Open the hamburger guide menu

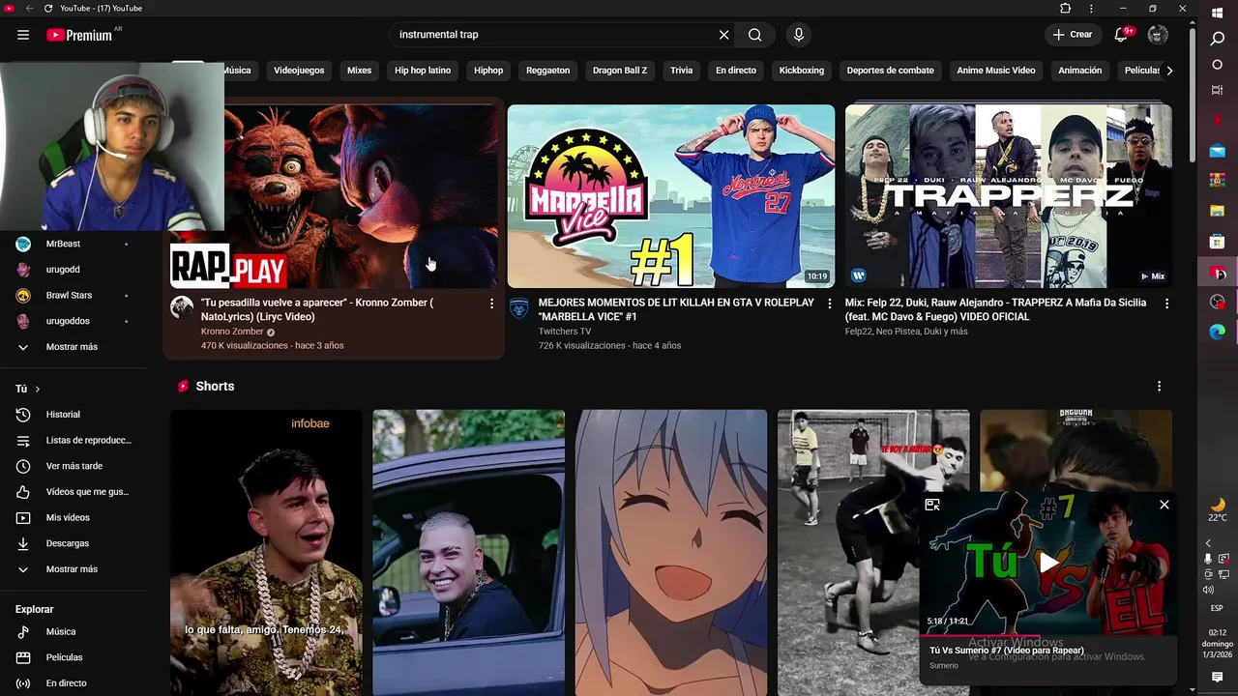(23, 35)
